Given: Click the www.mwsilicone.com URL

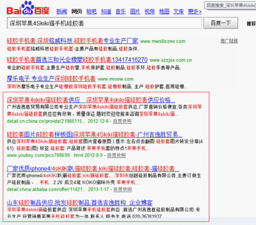Looking at the screenshot, I should pyautogui.click(x=163, y=41).
